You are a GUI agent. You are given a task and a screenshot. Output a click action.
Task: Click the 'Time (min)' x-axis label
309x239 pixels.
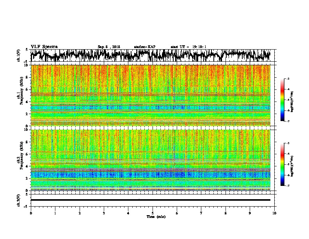coord(156,217)
